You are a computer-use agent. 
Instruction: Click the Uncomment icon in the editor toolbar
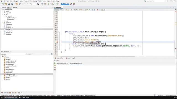[104, 10]
